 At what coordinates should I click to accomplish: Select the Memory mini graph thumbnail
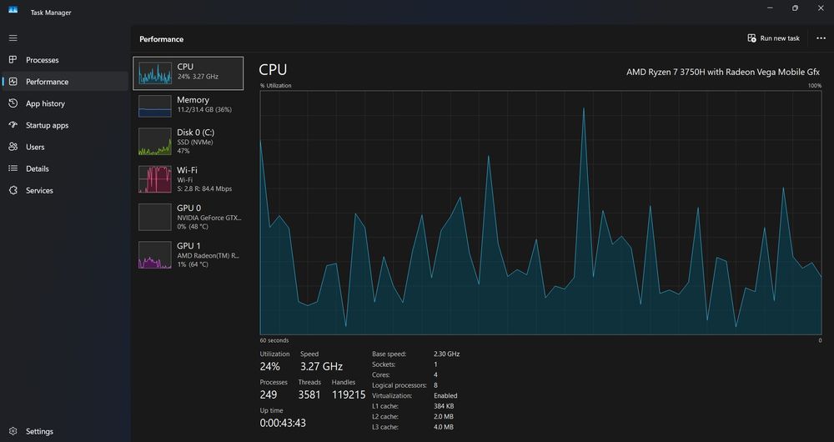coord(155,106)
